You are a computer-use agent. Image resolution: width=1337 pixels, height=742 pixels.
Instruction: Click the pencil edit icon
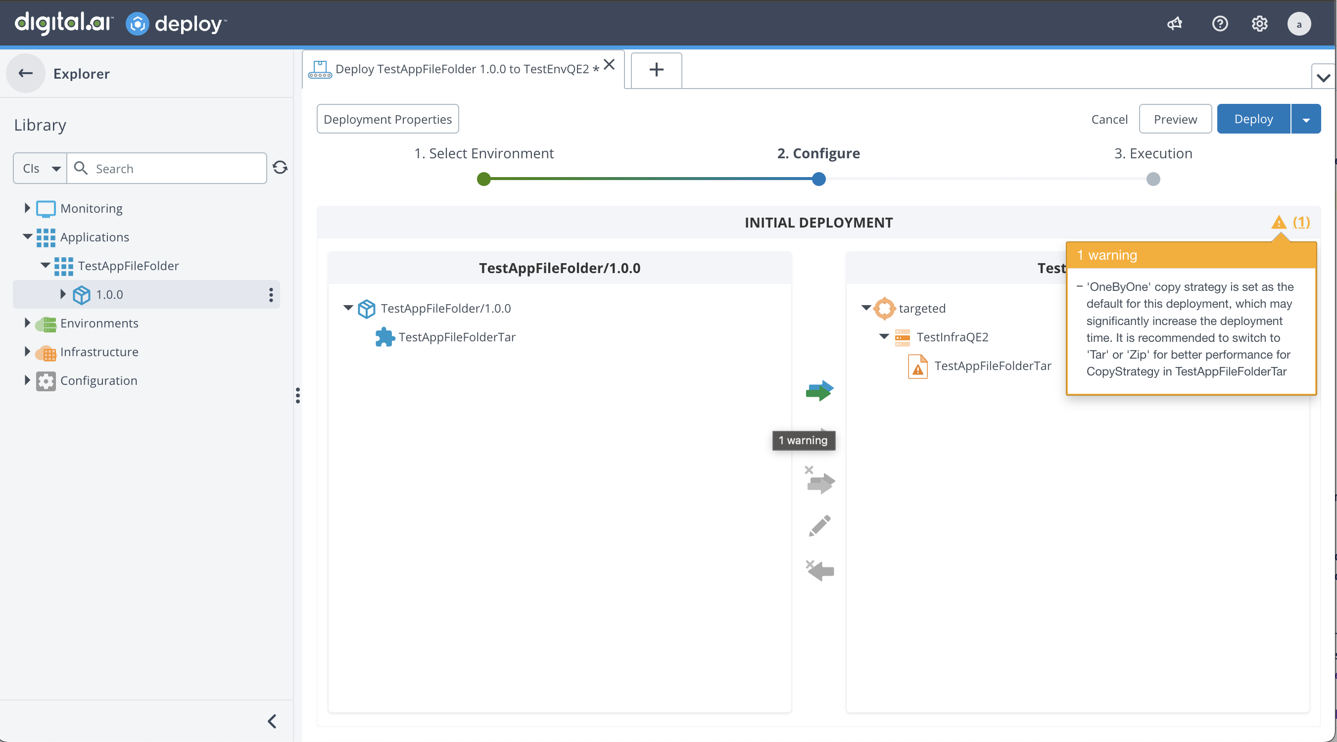tap(819, 526)
